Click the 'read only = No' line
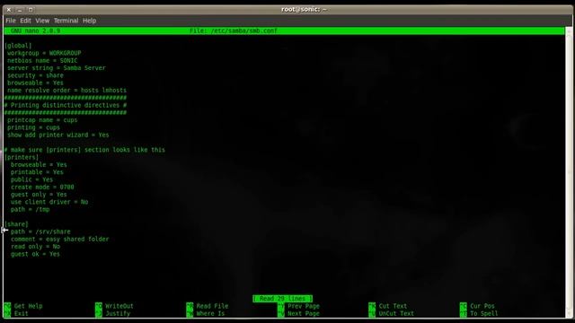The height and width of the screenshot is (323, 575). coord(35,247)
